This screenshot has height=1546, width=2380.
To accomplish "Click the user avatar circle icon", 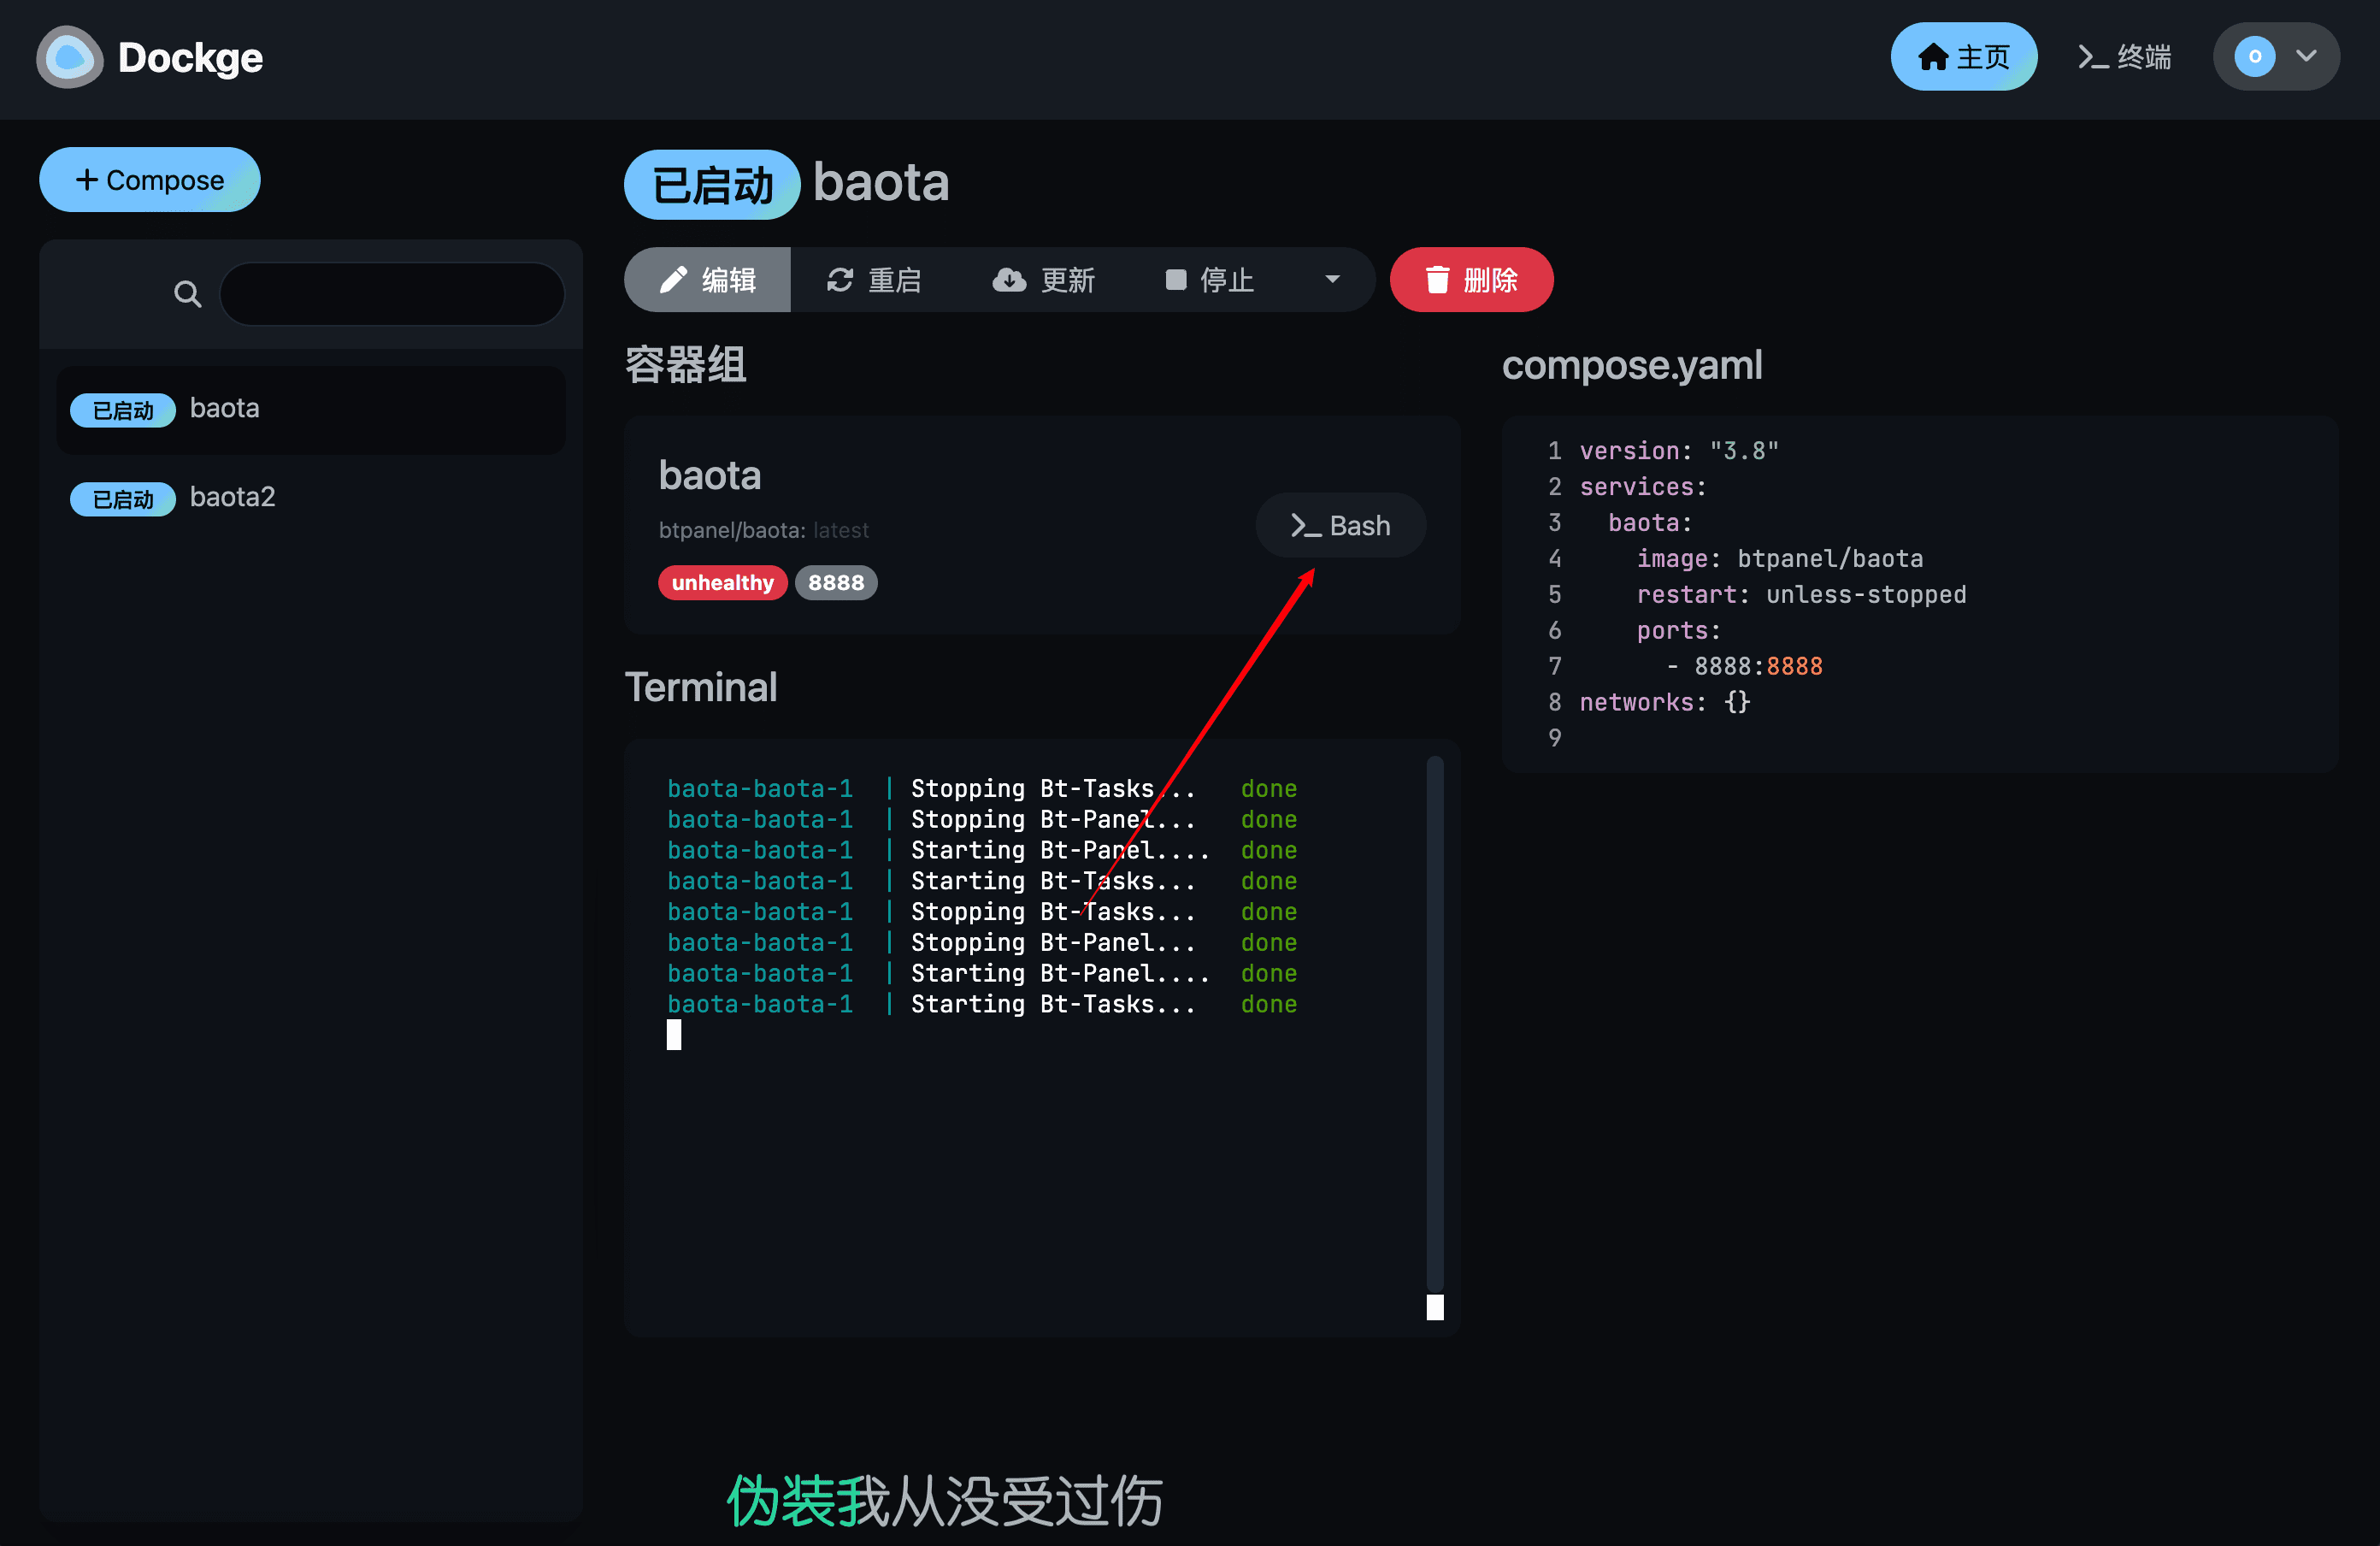I will coord(2254,57).
